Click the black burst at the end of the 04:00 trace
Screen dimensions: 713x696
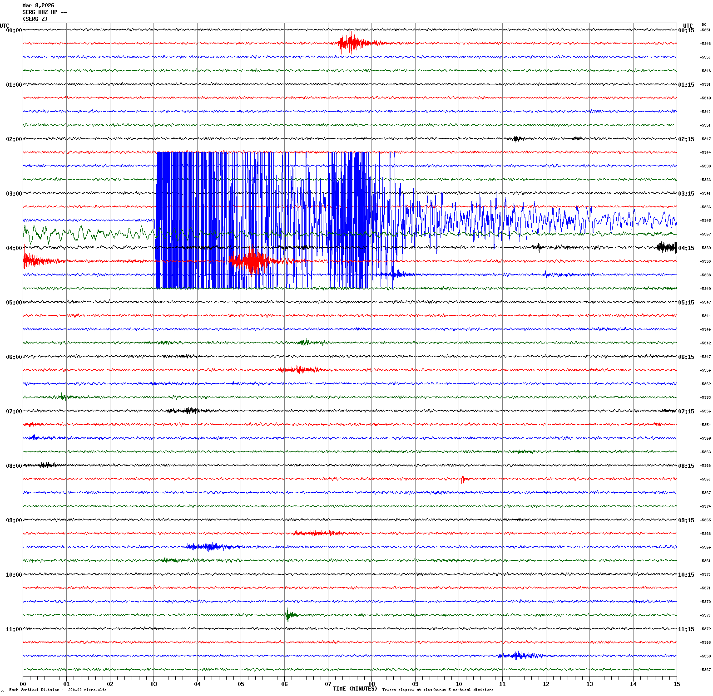[667, 247]
